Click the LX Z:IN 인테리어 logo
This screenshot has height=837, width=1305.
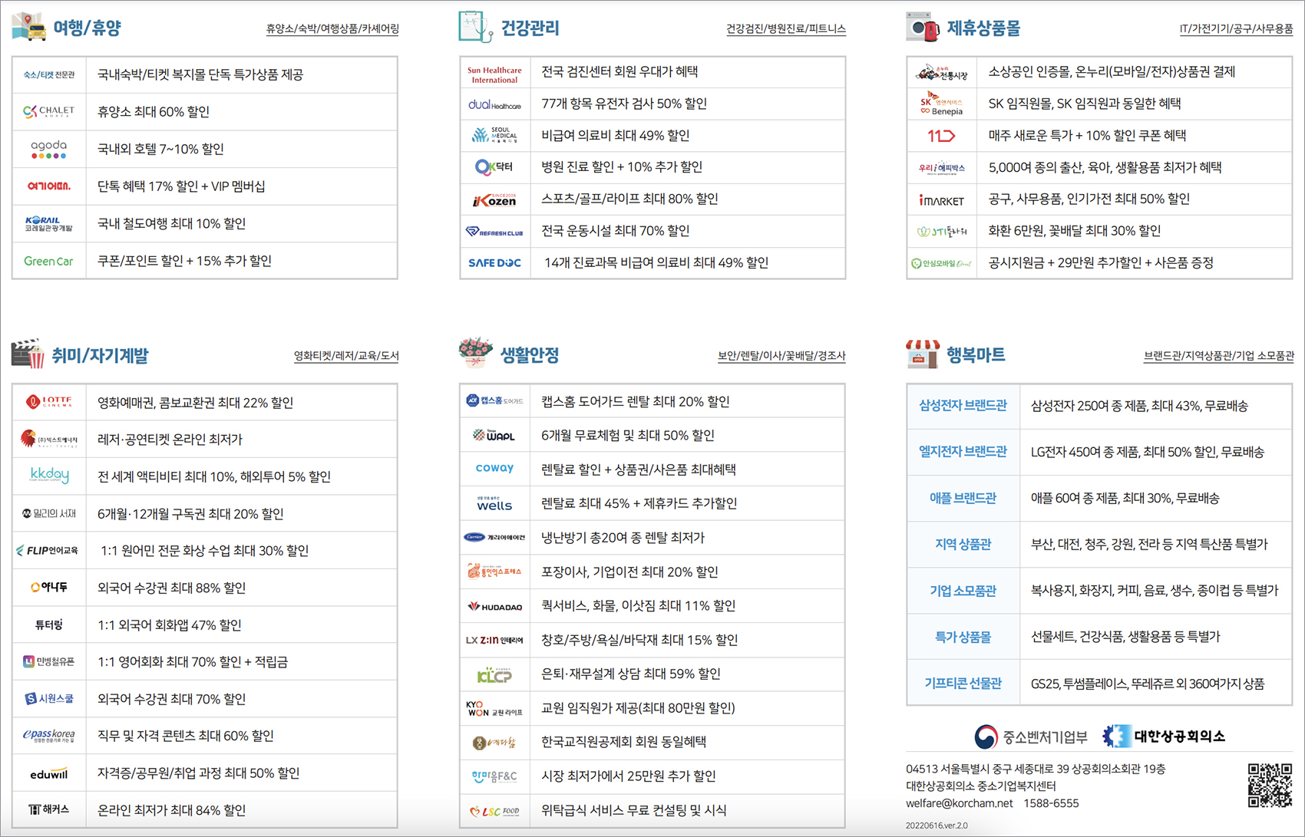494,640
